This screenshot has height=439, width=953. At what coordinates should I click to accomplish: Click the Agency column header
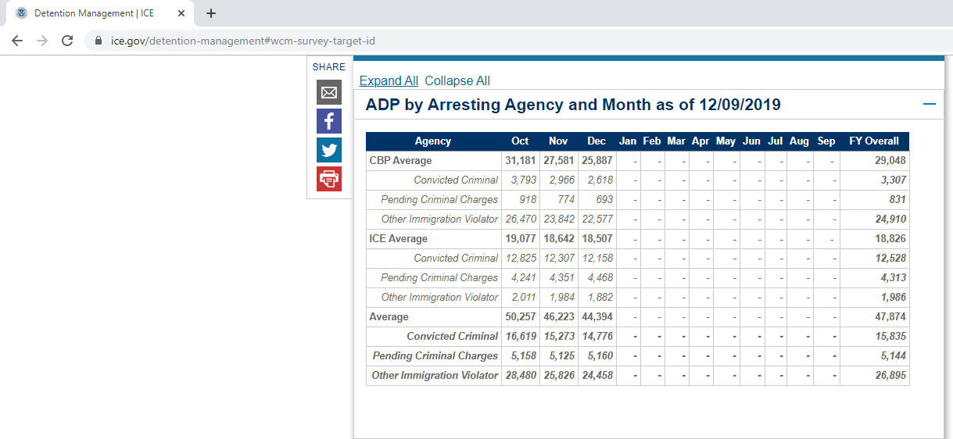(x=432, y=141)
